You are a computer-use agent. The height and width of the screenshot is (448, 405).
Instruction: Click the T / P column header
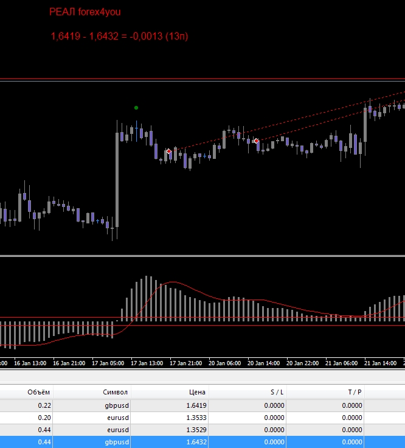325,392
